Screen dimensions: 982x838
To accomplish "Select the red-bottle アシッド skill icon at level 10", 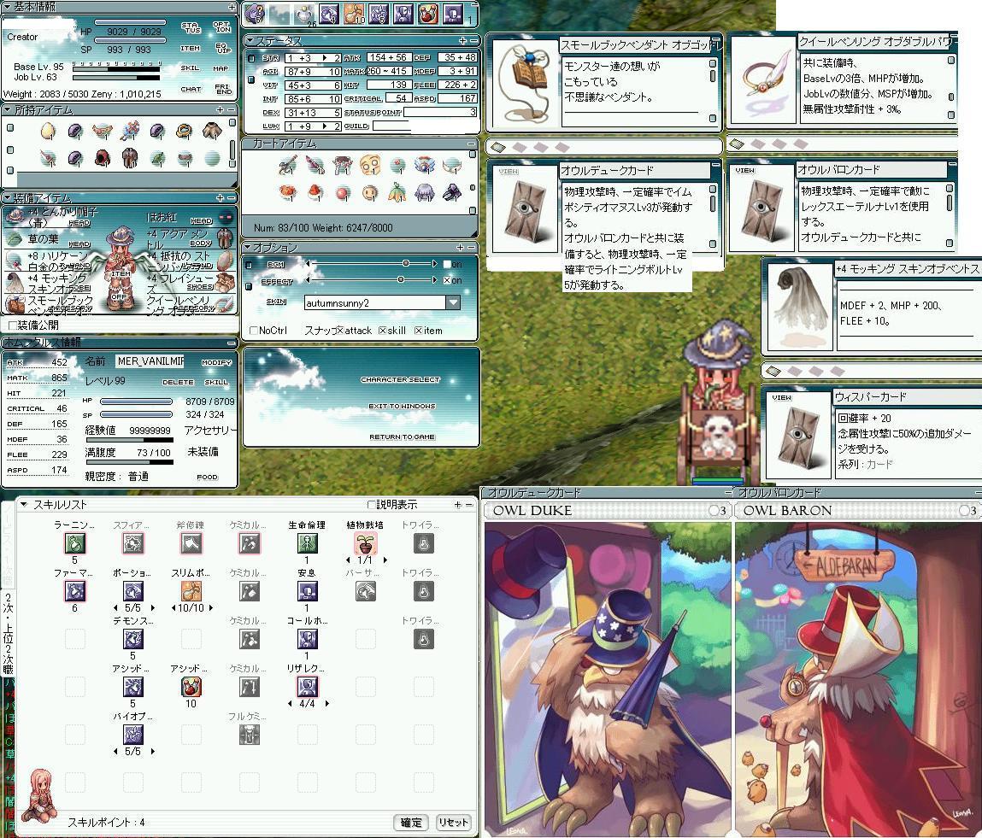I will pyautogui.click(x=191, y=687).
